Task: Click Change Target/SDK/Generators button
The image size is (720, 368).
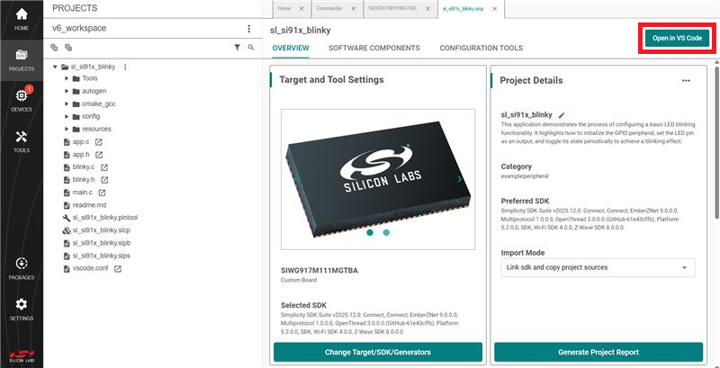Action: [378, 353]
